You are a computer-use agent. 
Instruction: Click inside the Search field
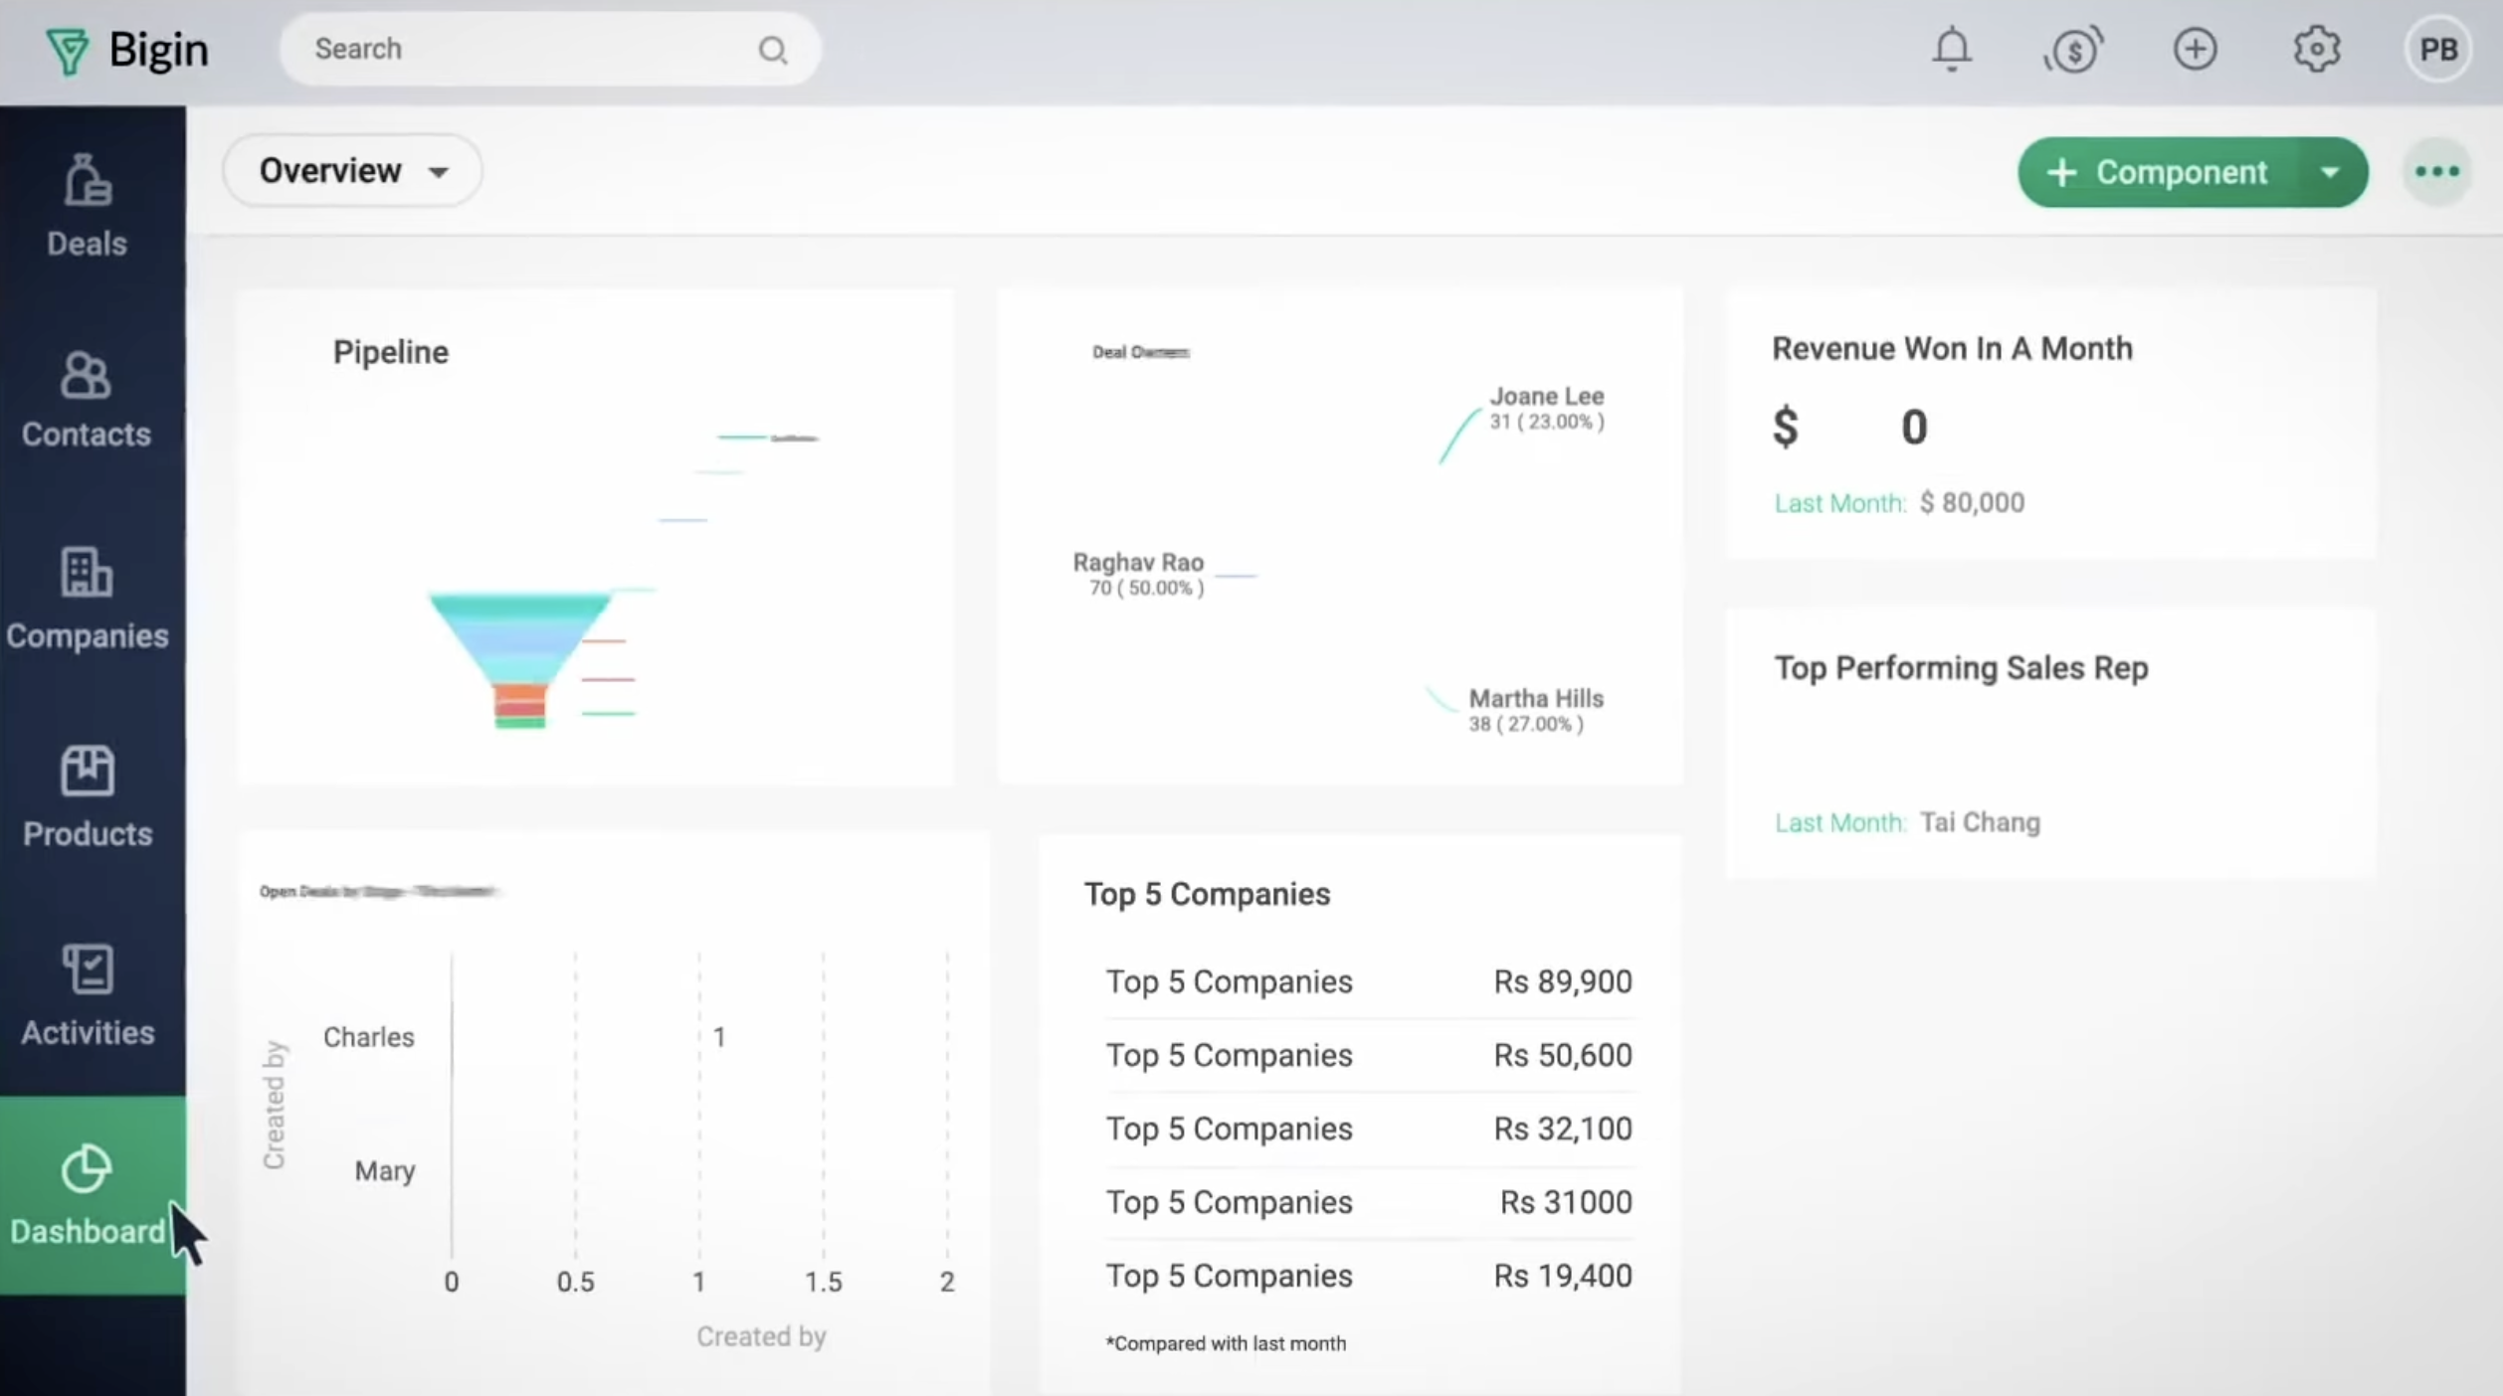547,48
